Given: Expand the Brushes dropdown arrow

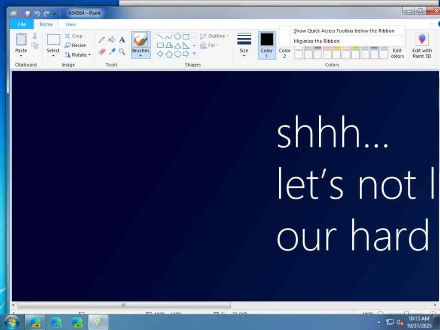Looking at the screenshot, I should click(141, 56).
